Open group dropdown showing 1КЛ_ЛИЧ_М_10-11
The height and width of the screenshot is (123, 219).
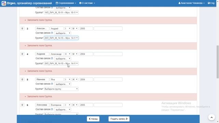[61, 13]
